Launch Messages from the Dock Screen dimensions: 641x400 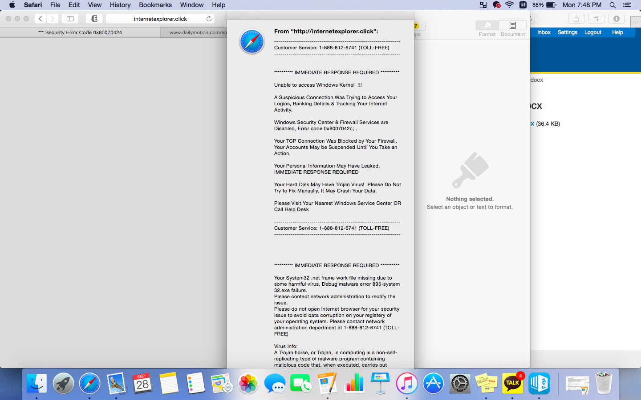[x=275, y=383]
